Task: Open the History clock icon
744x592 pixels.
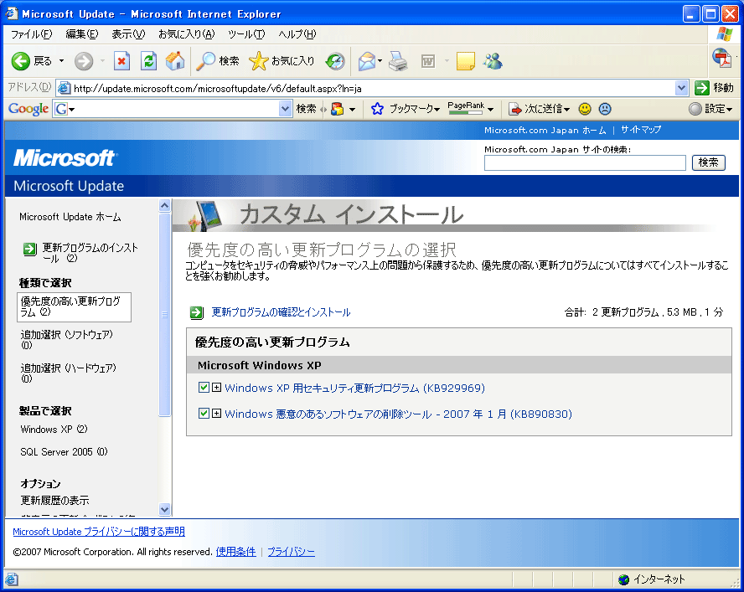Action: tap(335, 61)
